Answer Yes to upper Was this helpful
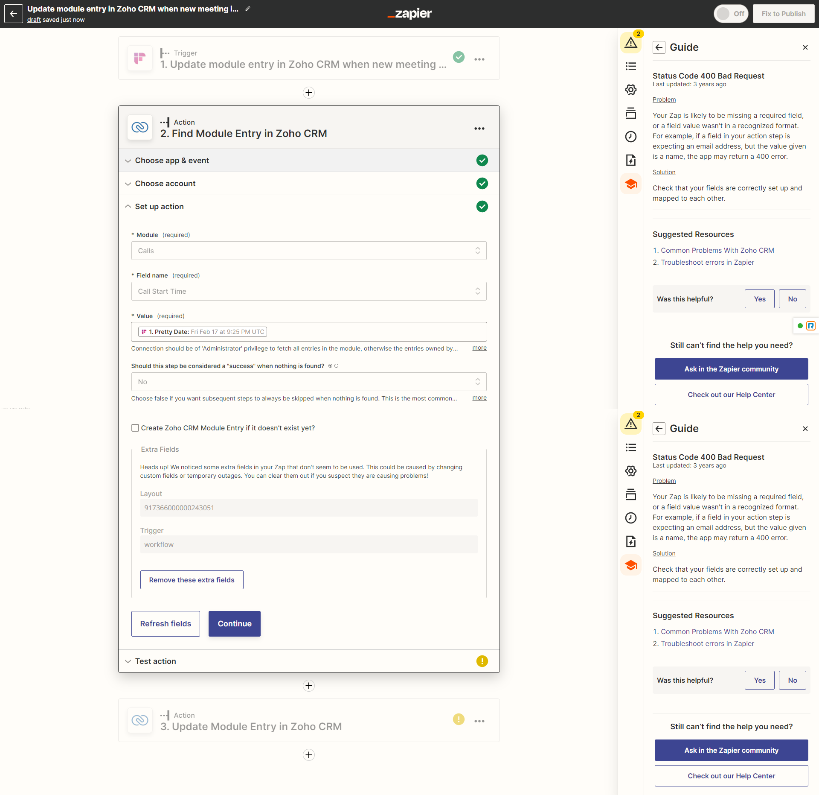The width and height of the screenshot is (819, 795). tap(760, 299)
